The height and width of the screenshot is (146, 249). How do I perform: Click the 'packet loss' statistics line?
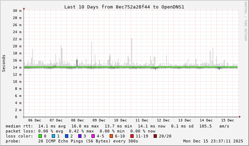pos(81,131)
